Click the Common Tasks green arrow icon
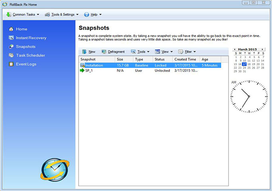Viewport: 272px width, 191px height. 8,15
